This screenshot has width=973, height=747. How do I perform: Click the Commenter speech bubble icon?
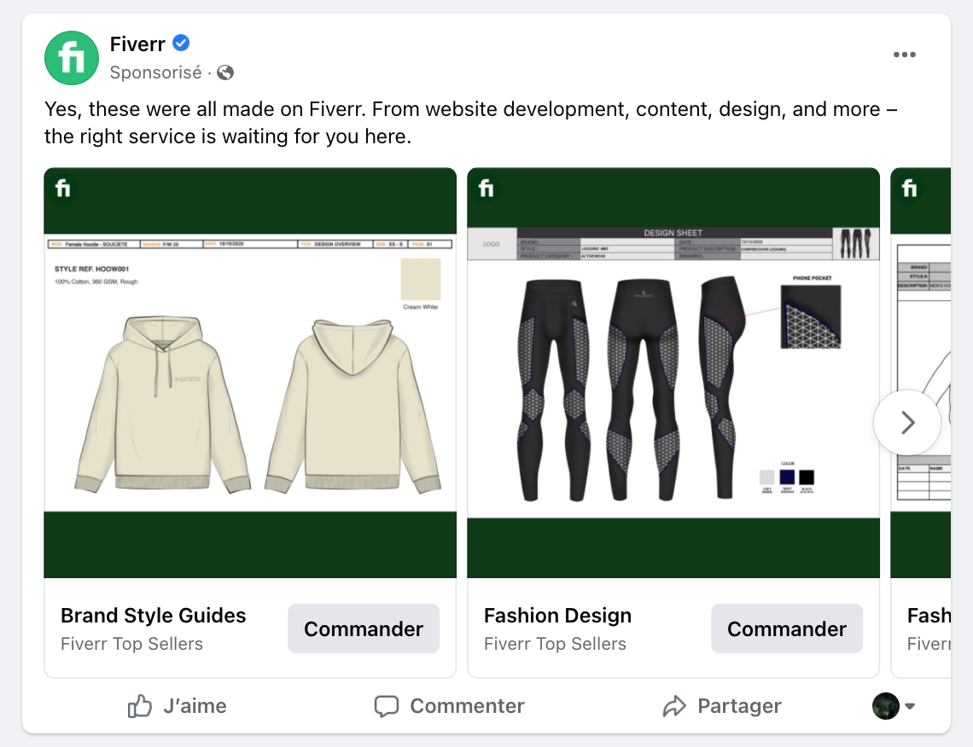point(387,706)
